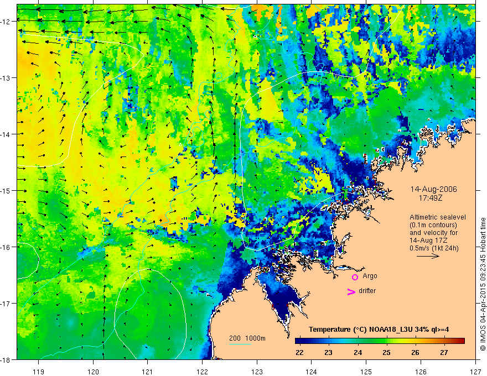The image size is (487, 376).
Task: Click the magenta drifter arrow legend icon
Action: click(351, 291)
